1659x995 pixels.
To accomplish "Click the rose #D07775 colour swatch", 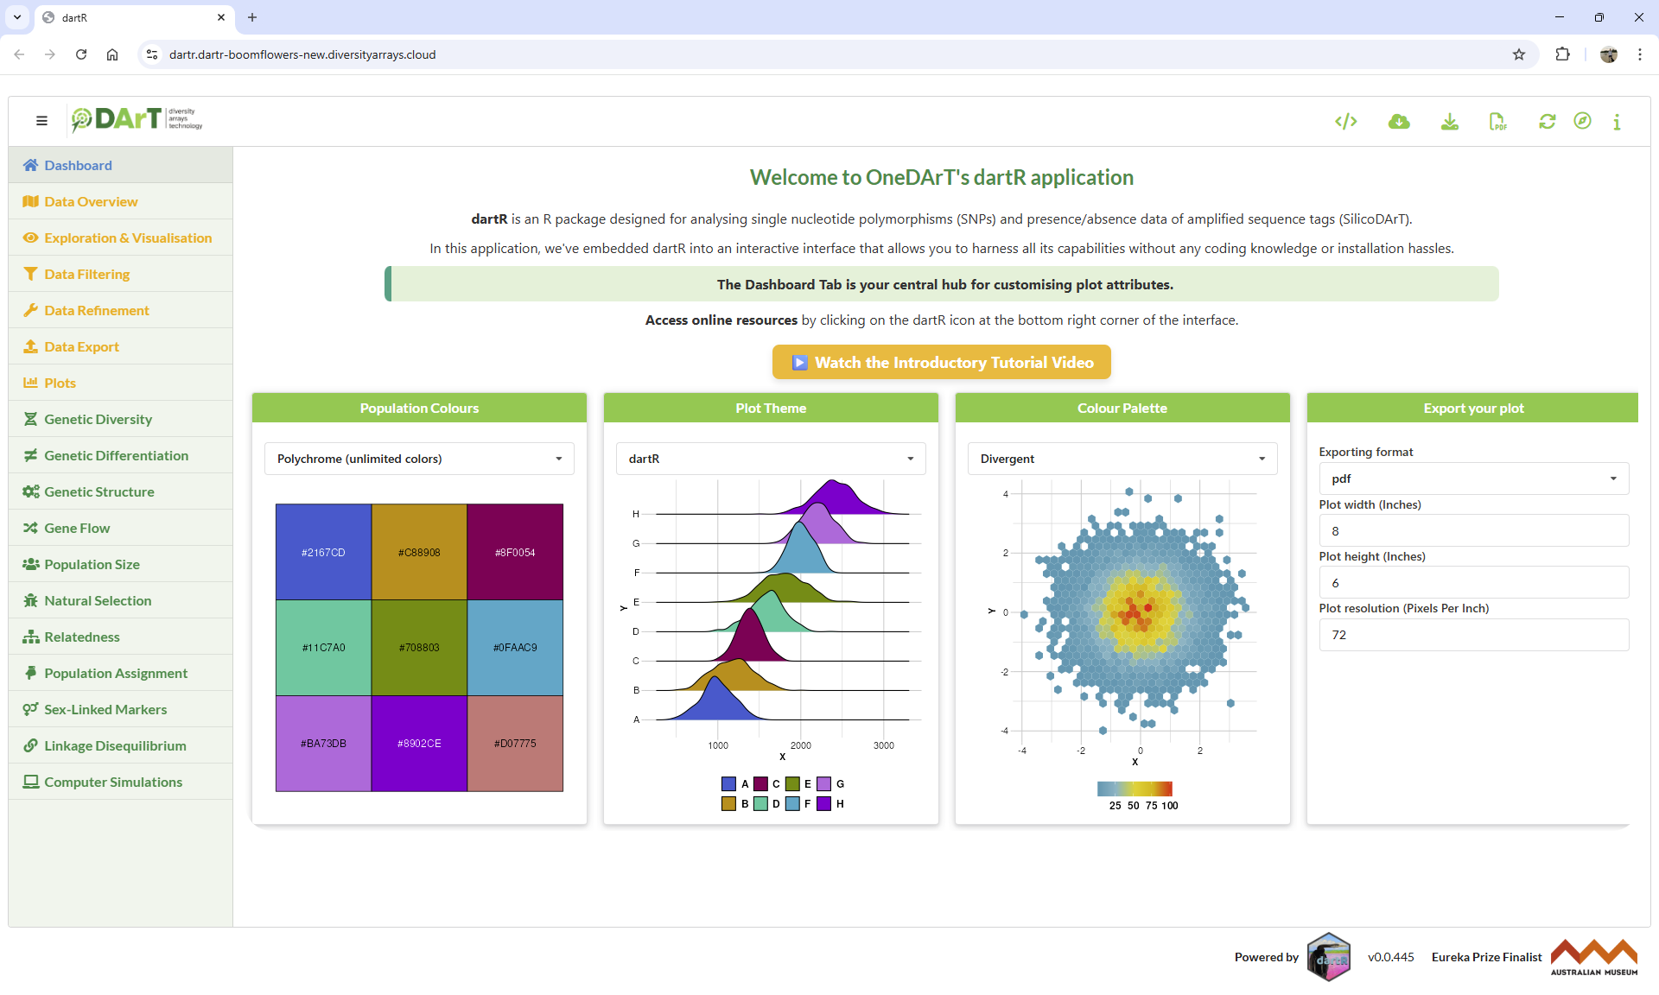I will point(515,744).
